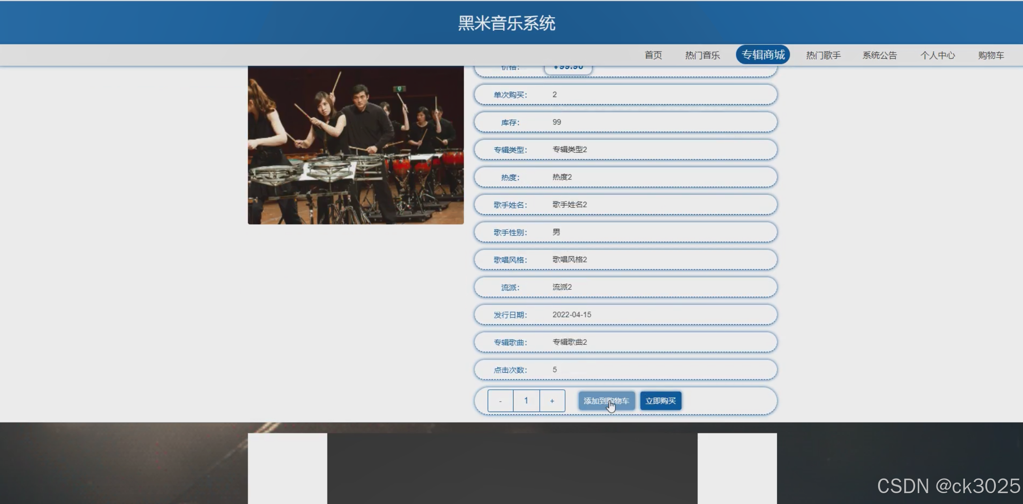The width and height of the screenshot is (1023, 504).
Task: Click the 歌唱风格2 value
Action: (570, 259)
